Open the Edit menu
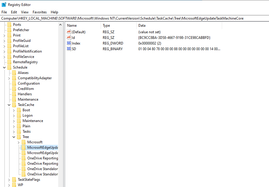Image resolution: width=269 pixels, height=187 pixels. (14, 12)
